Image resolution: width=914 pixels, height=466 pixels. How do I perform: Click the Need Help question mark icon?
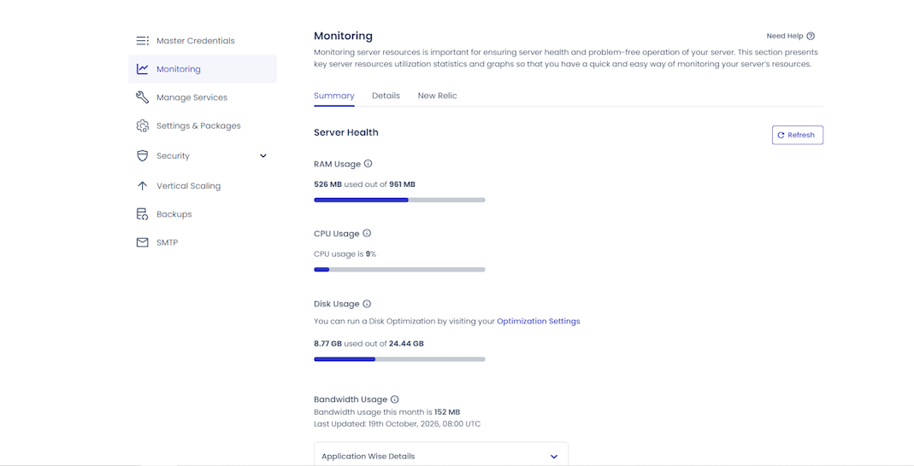[x=811, y=36]
